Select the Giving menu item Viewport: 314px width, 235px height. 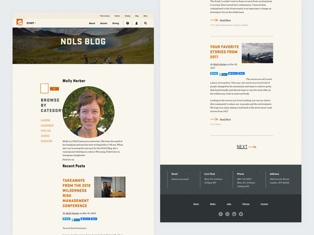point(115,23)
